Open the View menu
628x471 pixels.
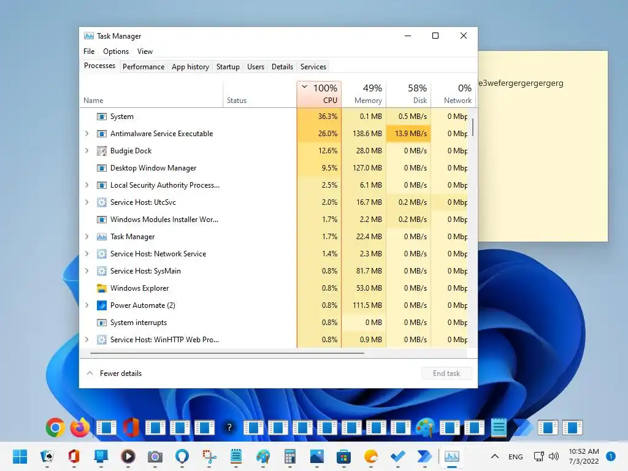coord(145,52)
